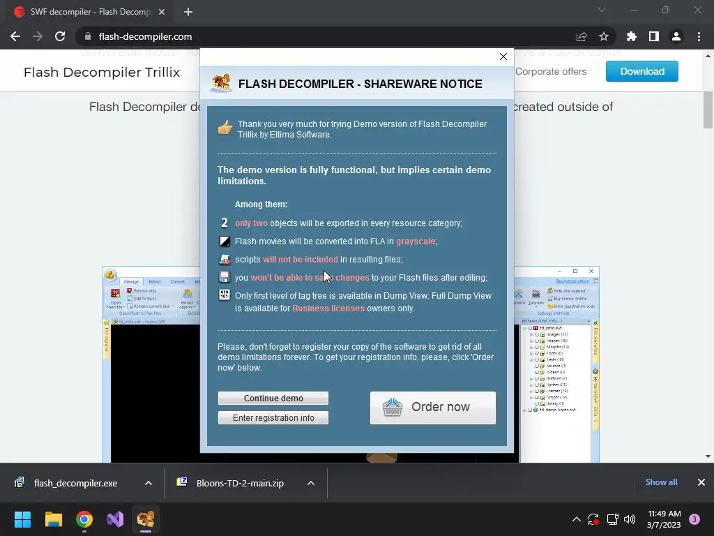Select the Extract ribbon tab in screenshot
The image size is (714, 536).
point(154,282)
